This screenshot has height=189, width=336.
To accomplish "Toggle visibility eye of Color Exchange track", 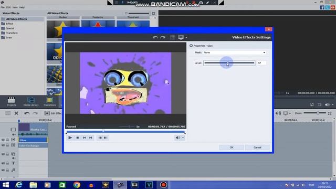I will 3,145.
